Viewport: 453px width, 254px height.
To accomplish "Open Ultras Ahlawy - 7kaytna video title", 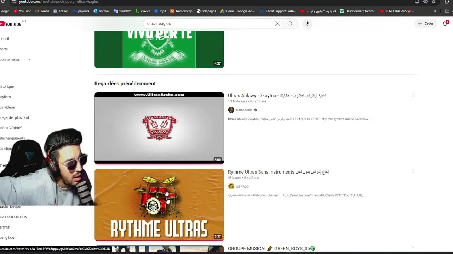I will [x=277, y=96].
